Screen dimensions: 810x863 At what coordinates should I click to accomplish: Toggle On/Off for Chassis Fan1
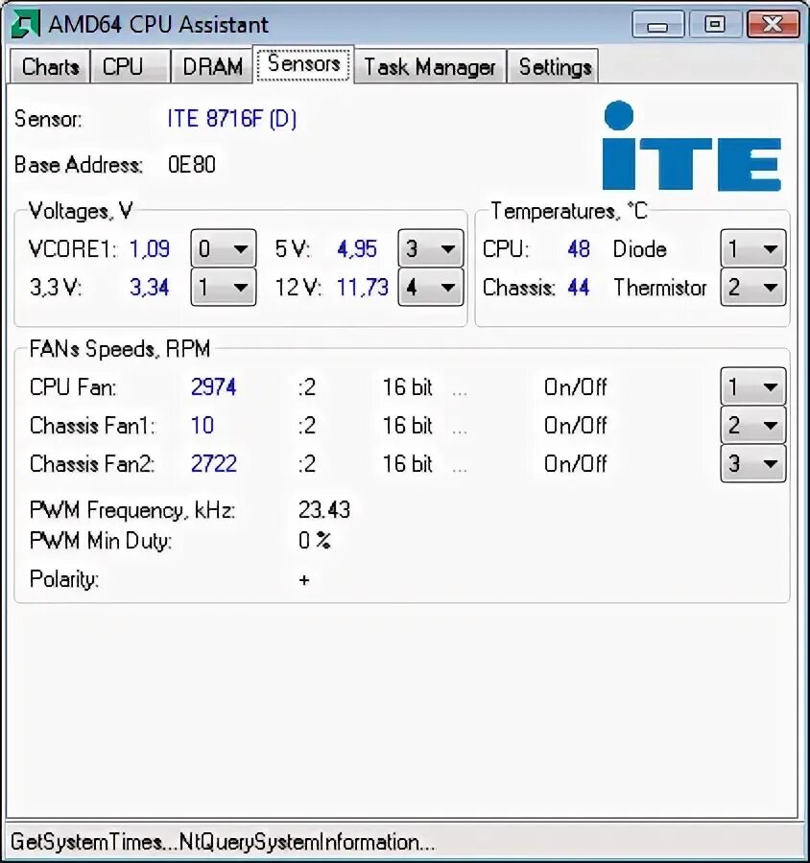575,426
